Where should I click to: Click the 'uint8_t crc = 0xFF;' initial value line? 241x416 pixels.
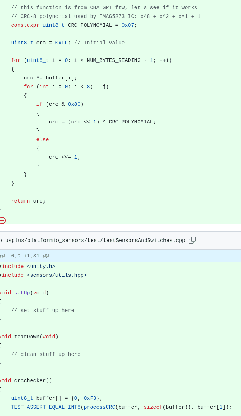68,43
